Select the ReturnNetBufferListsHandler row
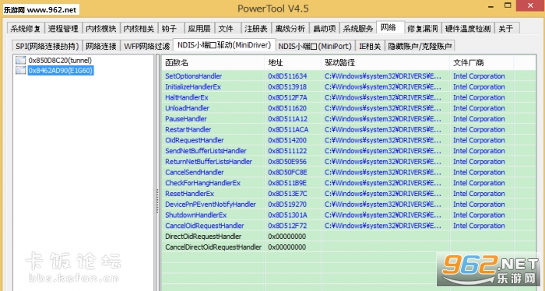The image size is (545, 291). (349, 162)
